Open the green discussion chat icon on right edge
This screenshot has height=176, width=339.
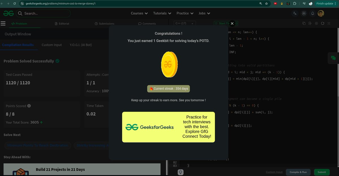coord(333,58)
